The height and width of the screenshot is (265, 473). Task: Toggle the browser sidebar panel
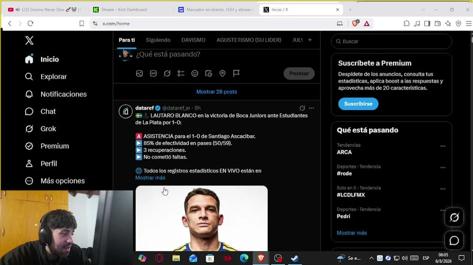click(427, 24)
